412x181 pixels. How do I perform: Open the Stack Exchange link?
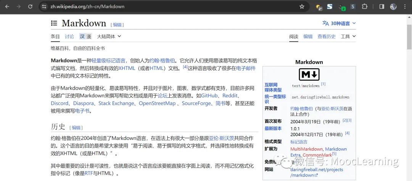coord(116,103)
